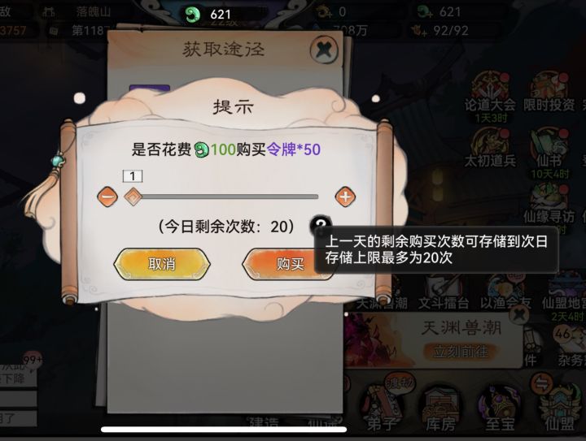This screenshot has width=586, height=441.
Task: Click 立刻前往 in 天渊兽潮 banner
Action: 461,351
